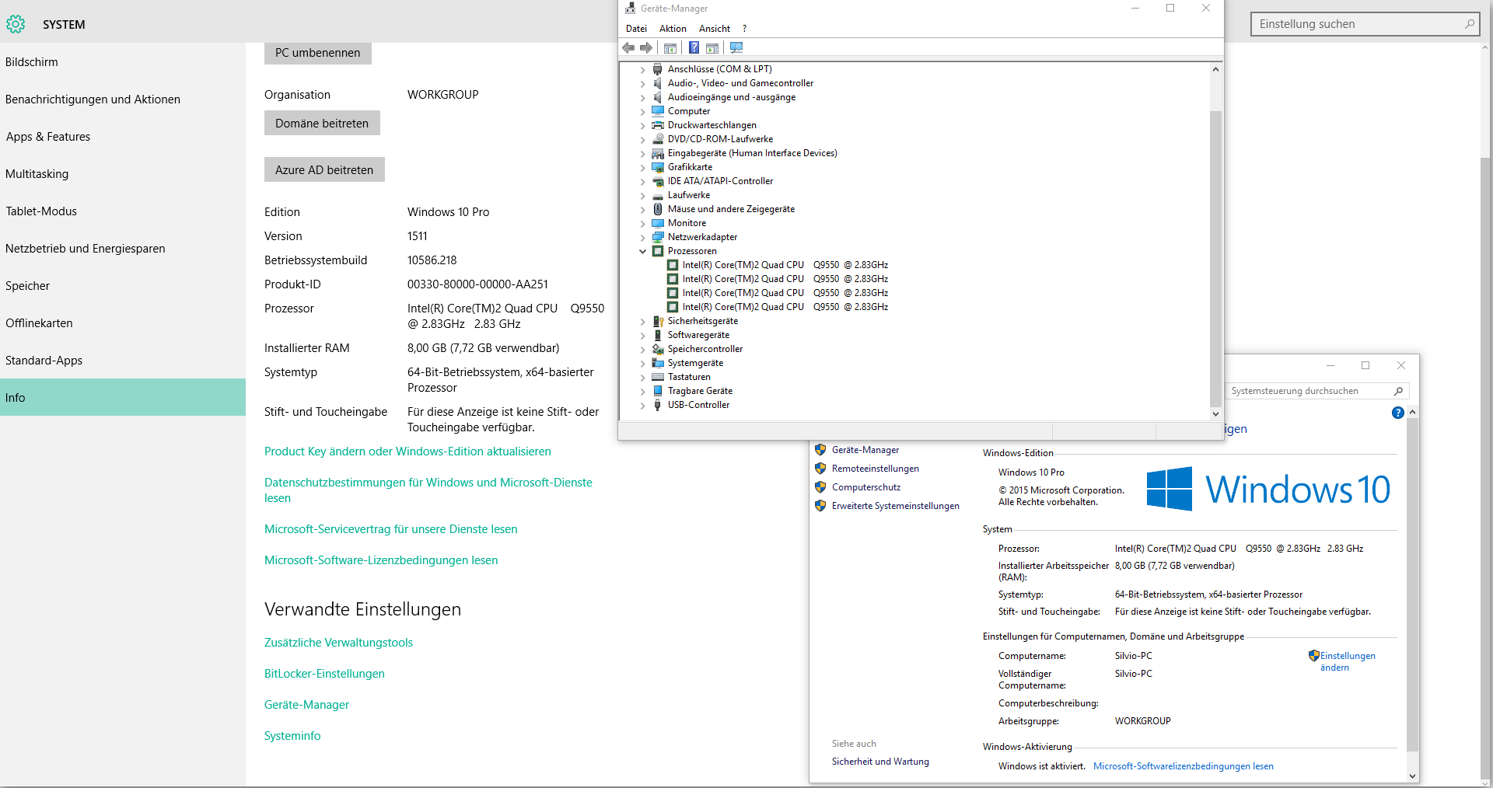Open the blue help icon in Geräte-Manager toolbar
This screenshot has width=1493, height=788.
click(694, 48)
